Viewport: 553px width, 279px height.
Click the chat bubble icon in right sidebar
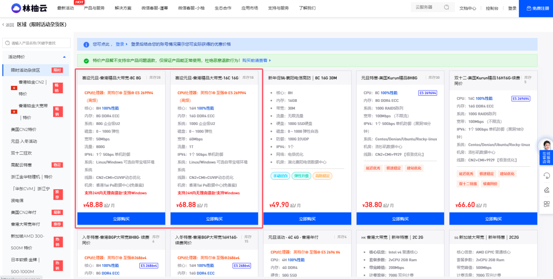546,175
